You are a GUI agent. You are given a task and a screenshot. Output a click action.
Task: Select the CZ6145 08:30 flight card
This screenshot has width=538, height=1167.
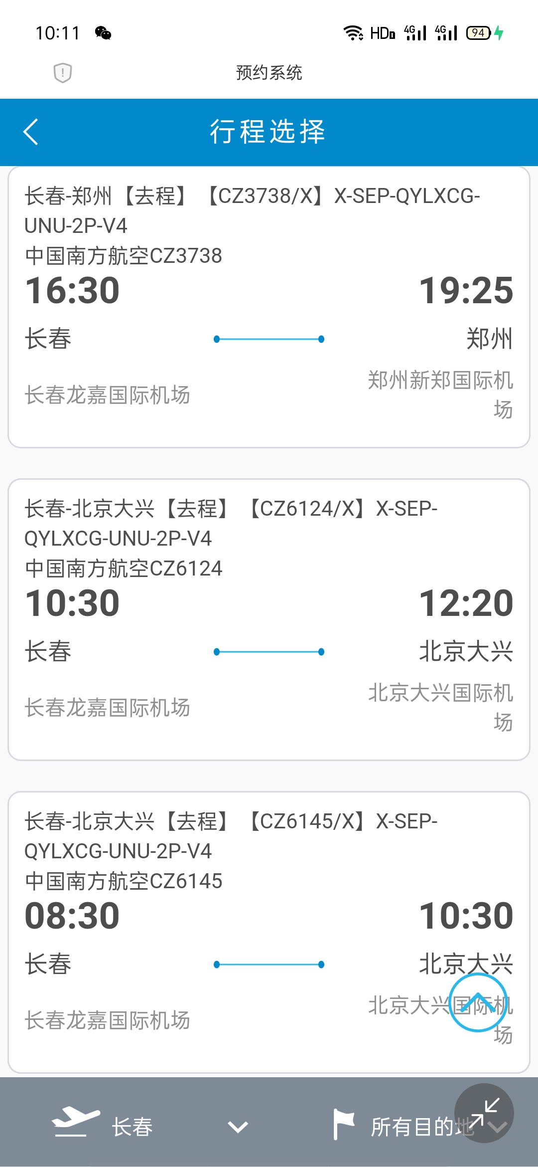click(269, 932)
